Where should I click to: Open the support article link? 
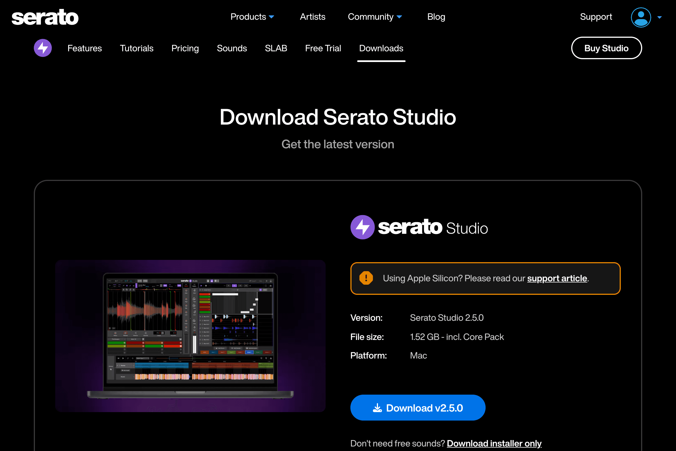click(x=557, y=278)
